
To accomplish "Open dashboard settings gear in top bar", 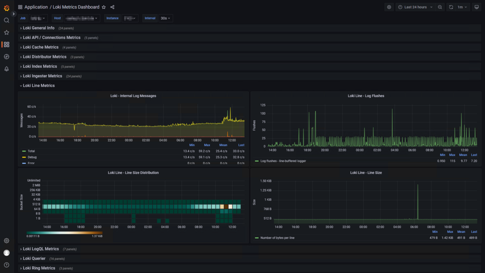I will 389,7.
